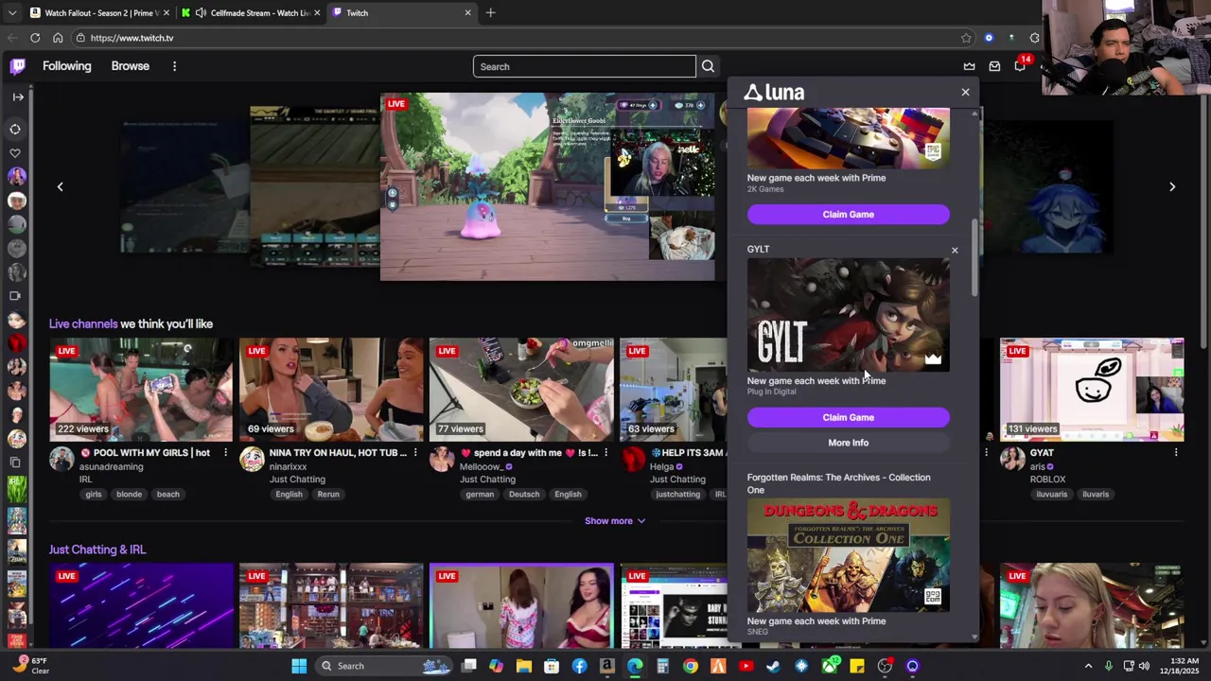
Task: Go to the browser home page
Action: point(58,38)
